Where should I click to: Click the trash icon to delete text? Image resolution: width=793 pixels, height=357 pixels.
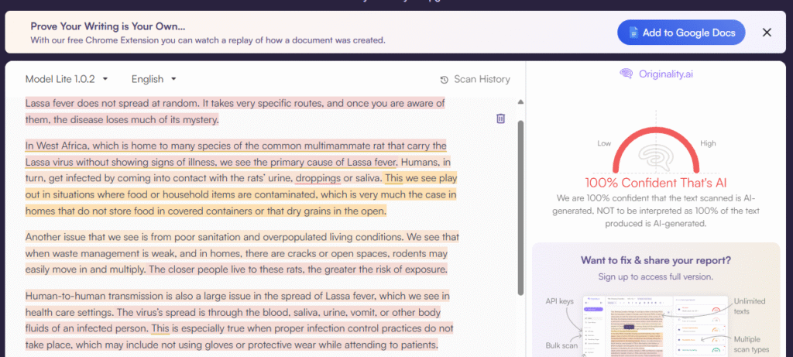(500, 118)
